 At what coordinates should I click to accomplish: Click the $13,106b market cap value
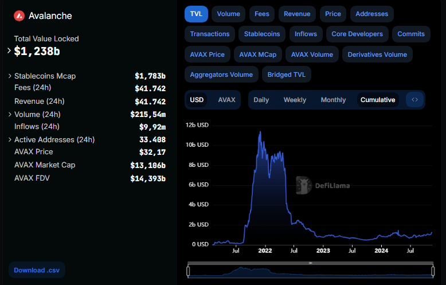[x=148, y=165]
